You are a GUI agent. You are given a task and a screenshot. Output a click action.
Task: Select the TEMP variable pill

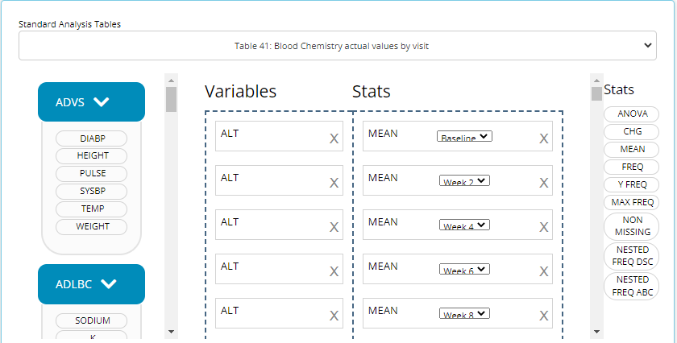click(x=92, y=209)
